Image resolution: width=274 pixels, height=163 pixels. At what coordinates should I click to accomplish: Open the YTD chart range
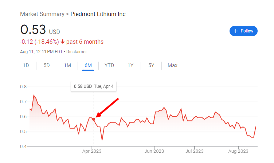pyautogui.click(x=109, y=65)
